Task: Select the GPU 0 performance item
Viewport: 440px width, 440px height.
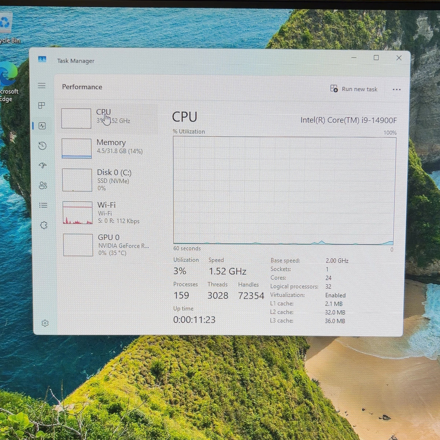Action: coord(111,245)
